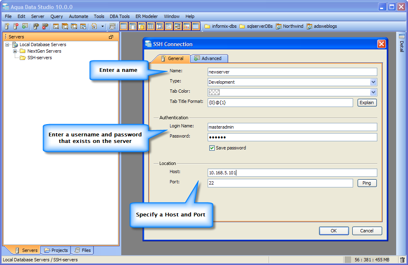
Task: Click the Port field showing 22
Action: pos(280,183)
